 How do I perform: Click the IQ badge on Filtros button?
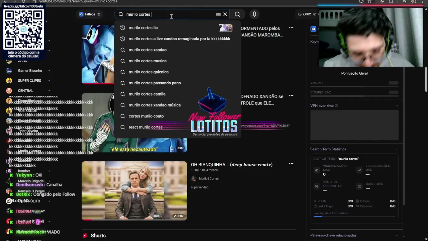tap(81, 14)
